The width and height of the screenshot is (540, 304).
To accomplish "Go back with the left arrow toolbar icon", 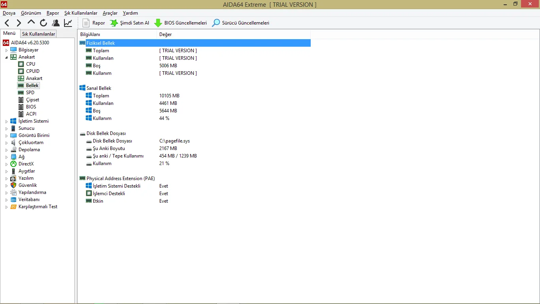I will coord(7,23).
